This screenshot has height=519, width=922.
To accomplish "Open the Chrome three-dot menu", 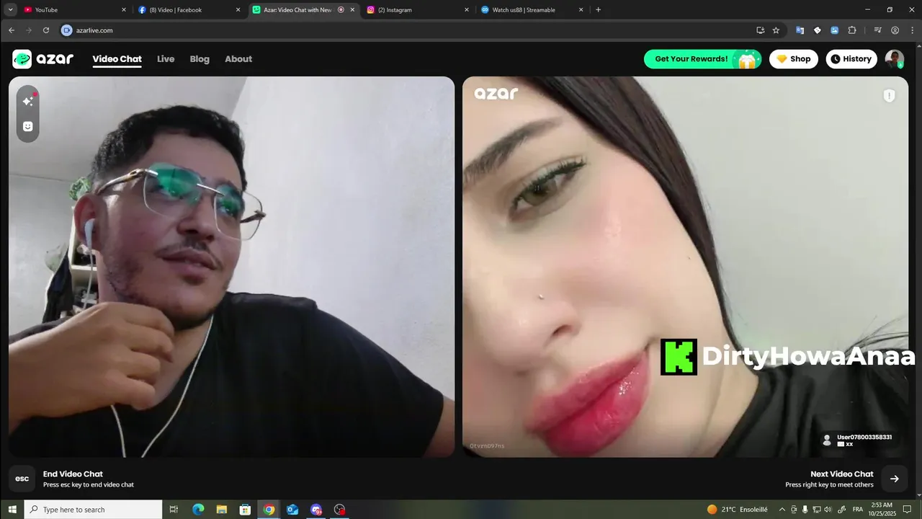I will click(x=911, y=30).
